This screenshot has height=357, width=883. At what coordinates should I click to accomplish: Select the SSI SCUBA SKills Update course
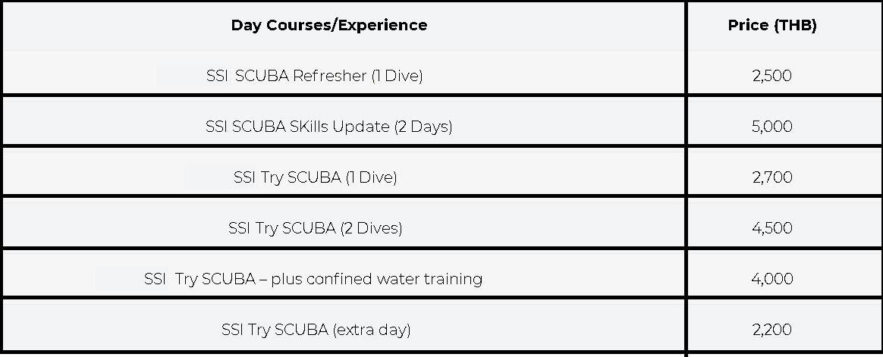(328, 127)
